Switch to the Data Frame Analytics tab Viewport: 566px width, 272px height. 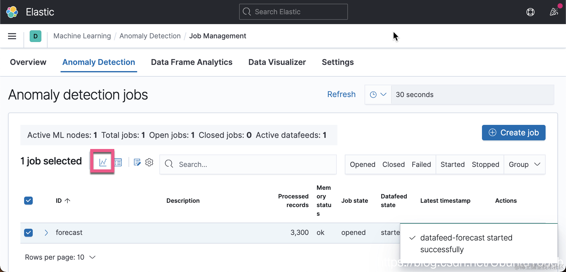click(192, 62)
